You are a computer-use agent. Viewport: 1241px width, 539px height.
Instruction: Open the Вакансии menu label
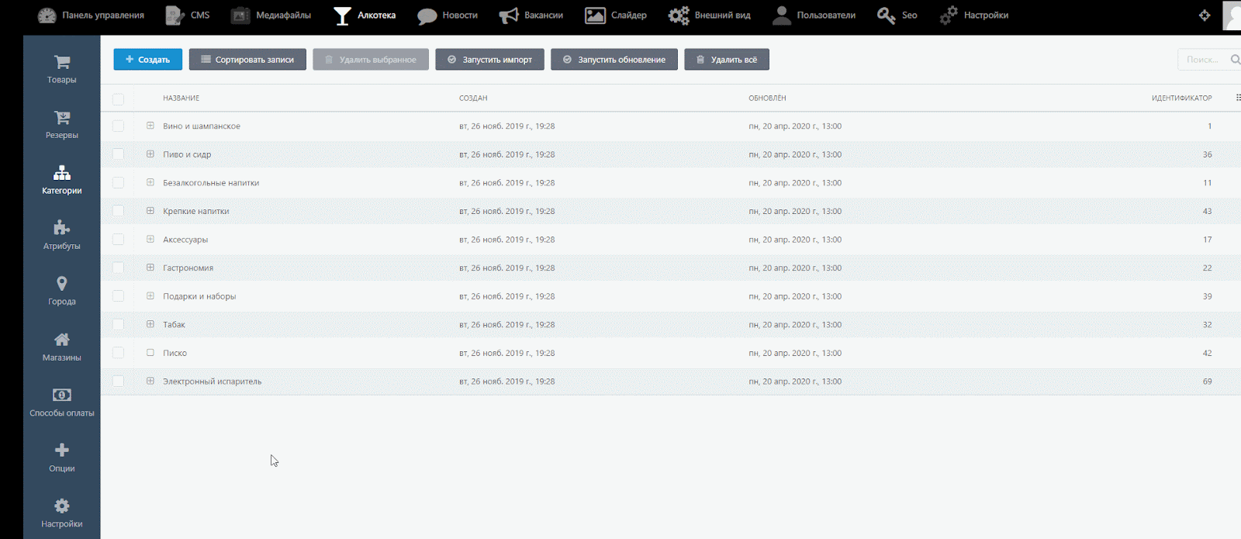[x=544, y=16]
